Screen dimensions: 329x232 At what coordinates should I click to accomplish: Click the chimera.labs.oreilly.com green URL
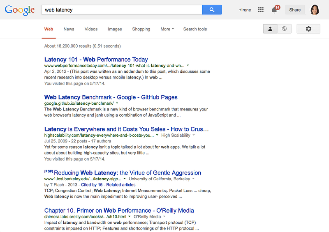[x=85, y=216]
